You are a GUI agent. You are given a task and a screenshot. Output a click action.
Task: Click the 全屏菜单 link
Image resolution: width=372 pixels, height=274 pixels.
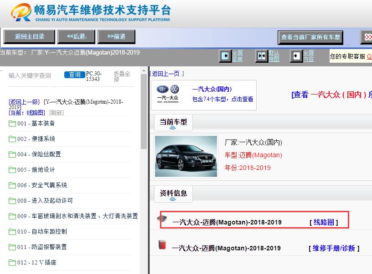[x=237, y=56]
